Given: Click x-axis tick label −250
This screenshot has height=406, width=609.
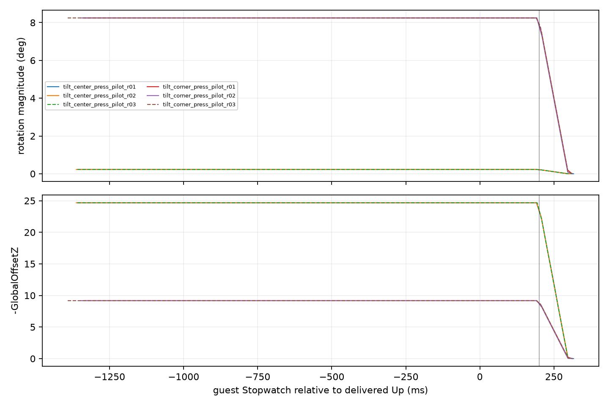Looking at the screenshot, I should pyautogui.click(x=406, y=377).
